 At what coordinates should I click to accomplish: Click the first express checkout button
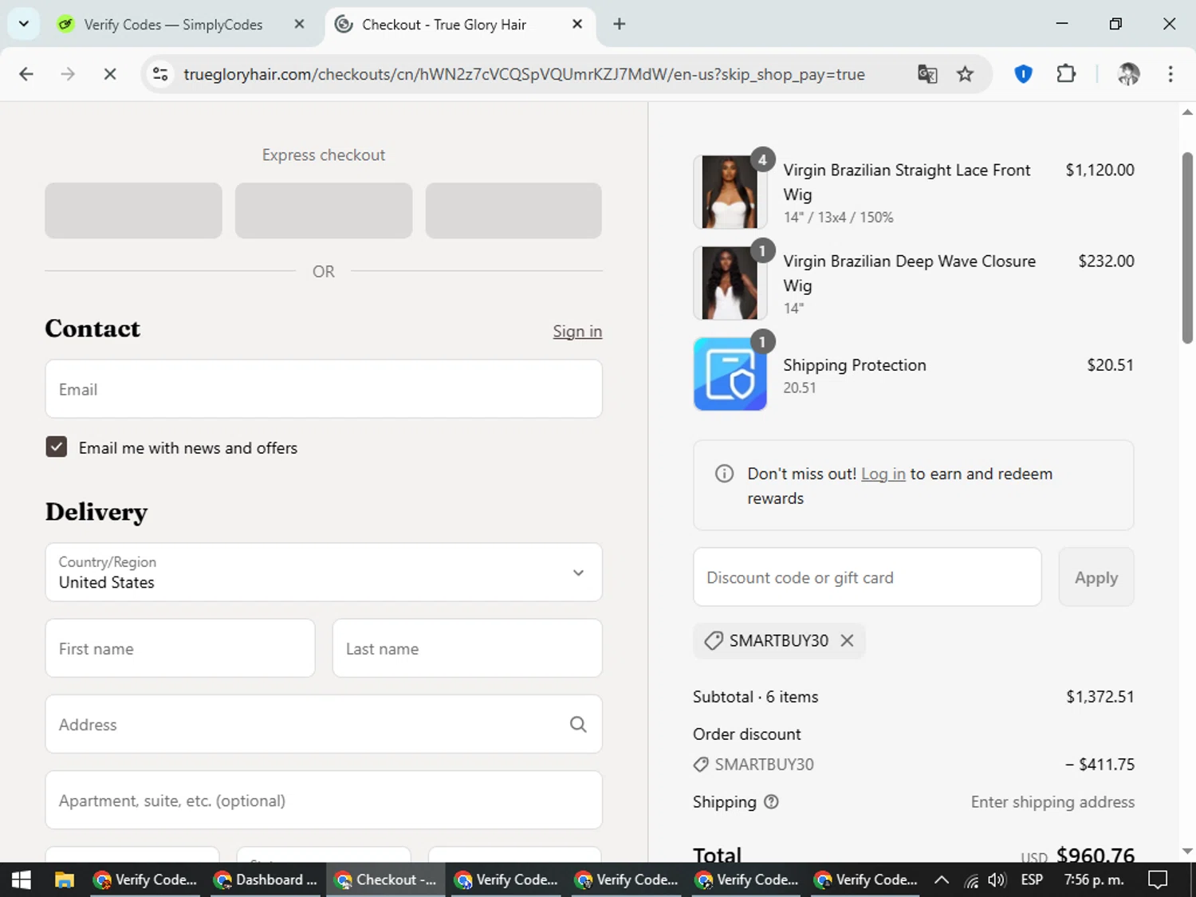[133, 210]
